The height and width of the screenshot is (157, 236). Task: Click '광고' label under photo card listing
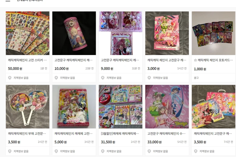pos(196,78)
